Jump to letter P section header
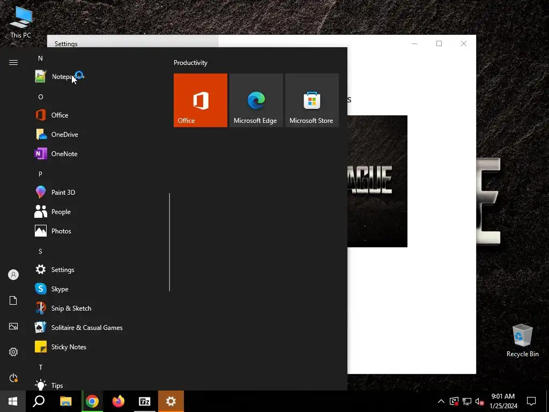 tap(40, 174)
